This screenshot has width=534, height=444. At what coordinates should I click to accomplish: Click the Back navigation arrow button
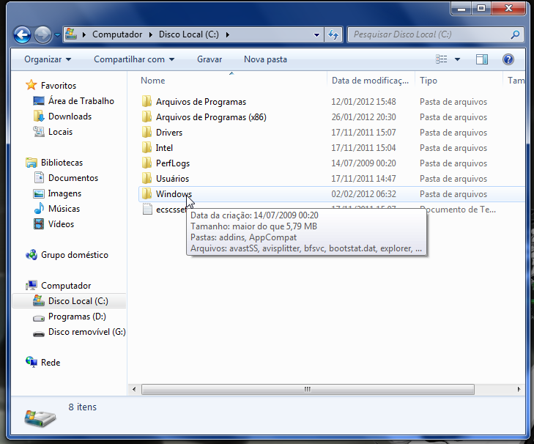[22, 34]
